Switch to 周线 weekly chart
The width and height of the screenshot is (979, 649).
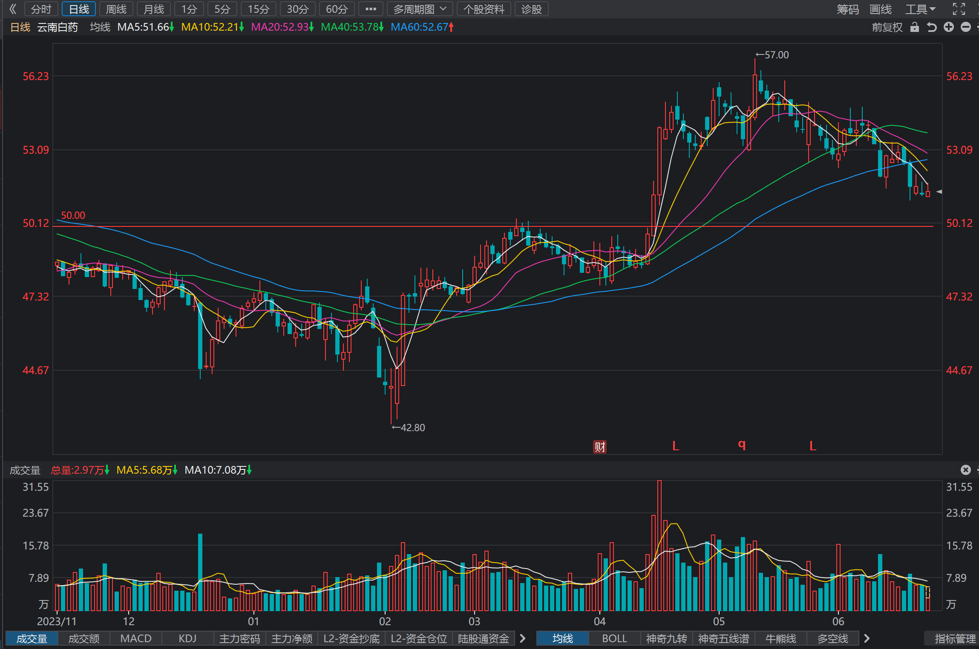point(116,9)
